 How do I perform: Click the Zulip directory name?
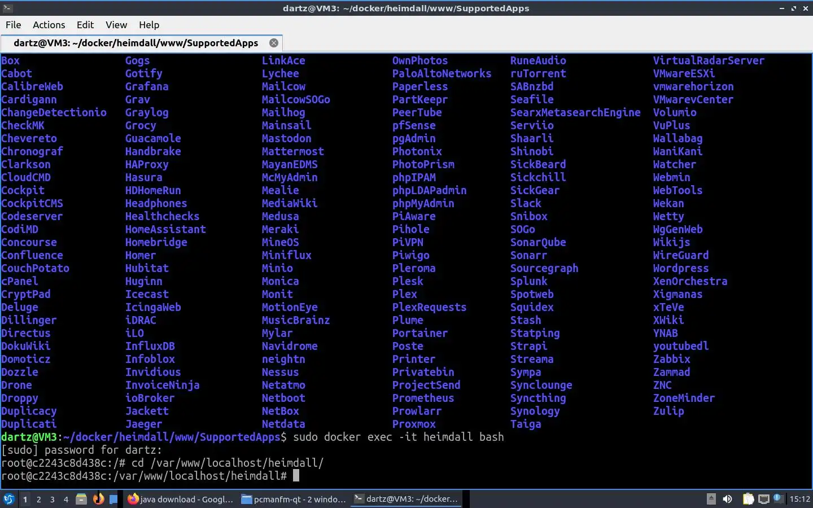(668, 411)
